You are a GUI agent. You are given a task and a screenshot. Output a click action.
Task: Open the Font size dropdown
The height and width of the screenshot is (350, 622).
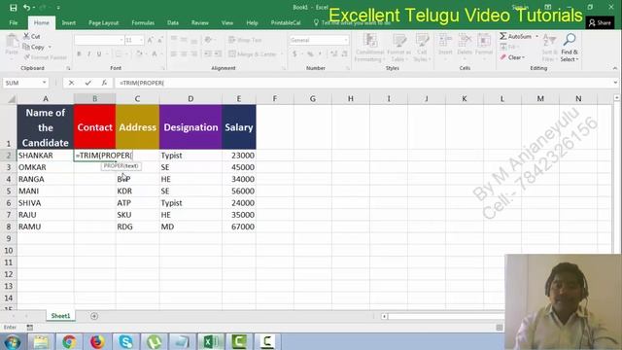[141, 40]
